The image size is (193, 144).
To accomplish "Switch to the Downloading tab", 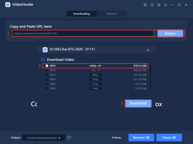I will [82, 14].
